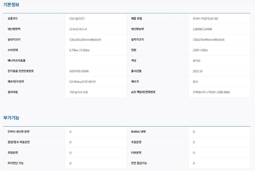The height and width of the screenshot is (171, 255).
Task: Select certification number SU07428-20006
Action: coord(79,71)
